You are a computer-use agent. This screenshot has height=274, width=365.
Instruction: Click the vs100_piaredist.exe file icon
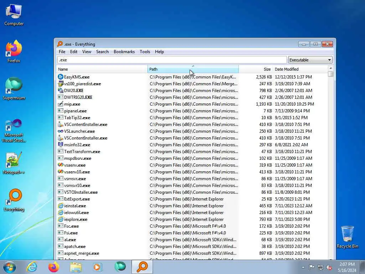61,83
